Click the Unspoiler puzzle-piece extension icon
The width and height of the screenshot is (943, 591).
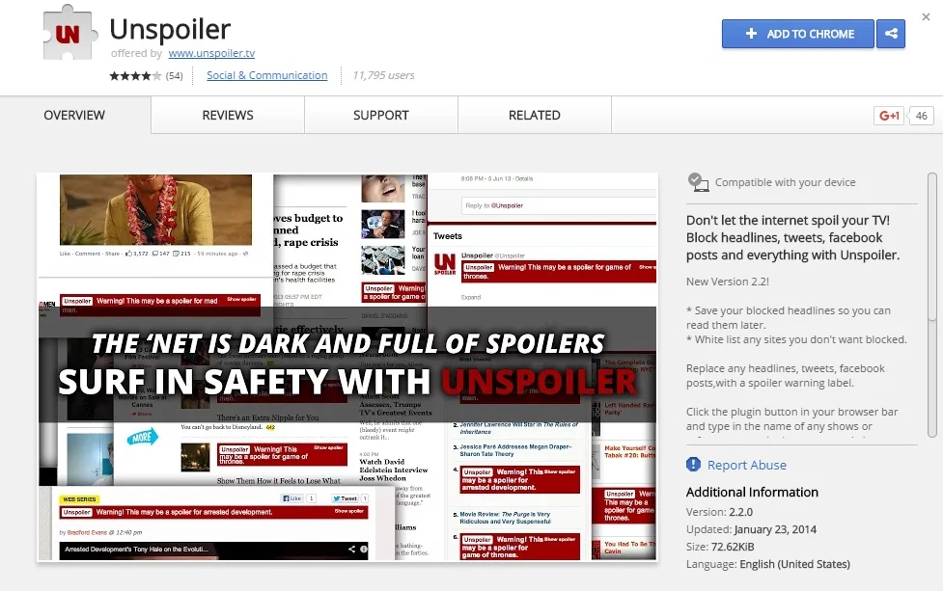(69, 33)
